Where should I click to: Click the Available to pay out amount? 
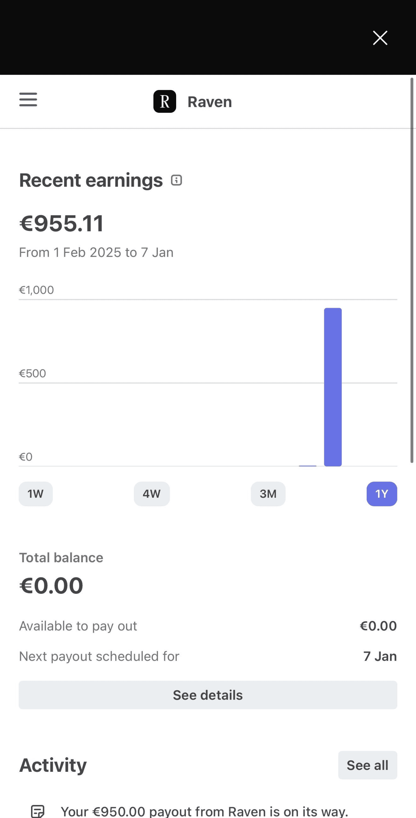378,626
